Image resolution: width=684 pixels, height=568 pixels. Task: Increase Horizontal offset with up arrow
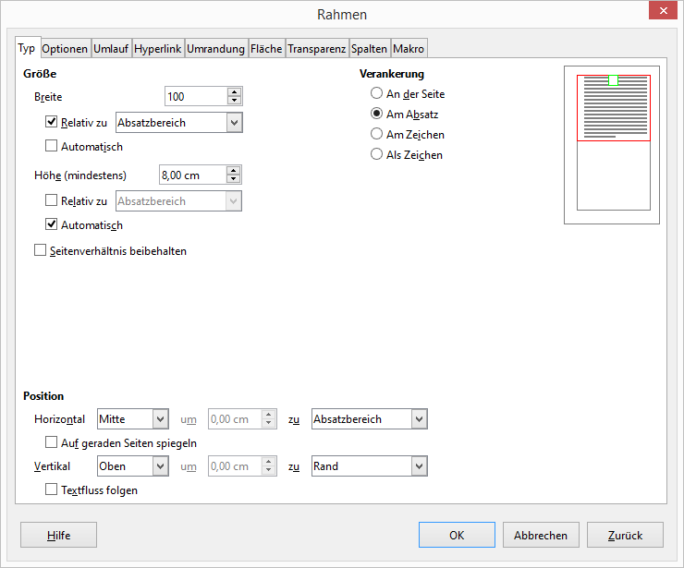[269, 415]
